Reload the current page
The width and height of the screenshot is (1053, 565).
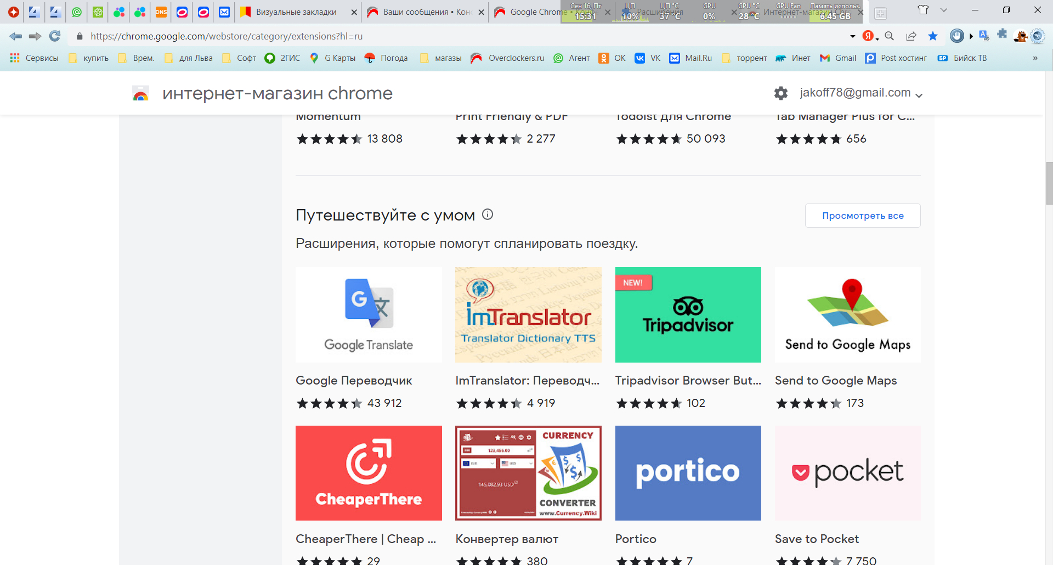[55, 36]
